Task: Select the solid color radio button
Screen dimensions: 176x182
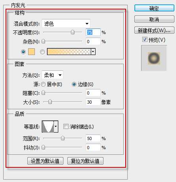Action: click(x=23, y=52)
